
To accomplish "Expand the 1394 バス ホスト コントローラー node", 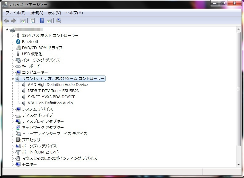I will 13,36.
